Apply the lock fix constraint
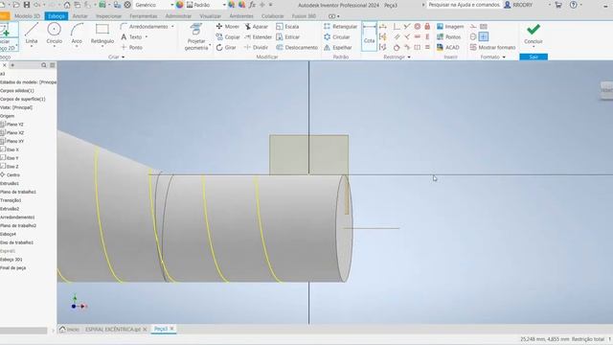The width and height of the screenshot is (613, 345). [x=427, y=27]
